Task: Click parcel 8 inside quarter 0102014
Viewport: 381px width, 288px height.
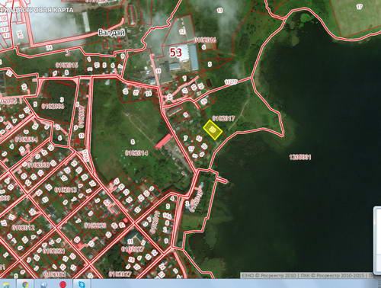Action: coord(133,142)
